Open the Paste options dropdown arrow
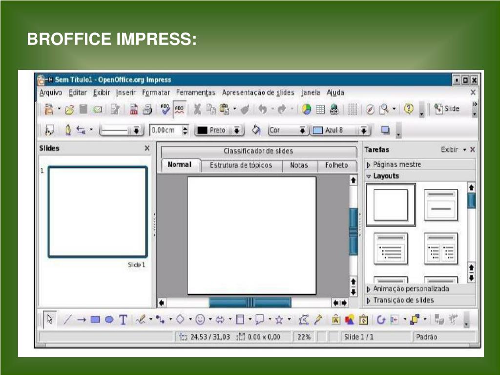Image resolution: width=500 pixels, height=375 pixels. 235,109
